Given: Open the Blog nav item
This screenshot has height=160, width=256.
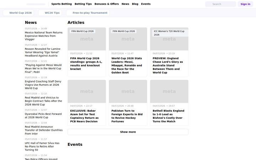Looking at the screenshot, I should click(x=135, y=4).
